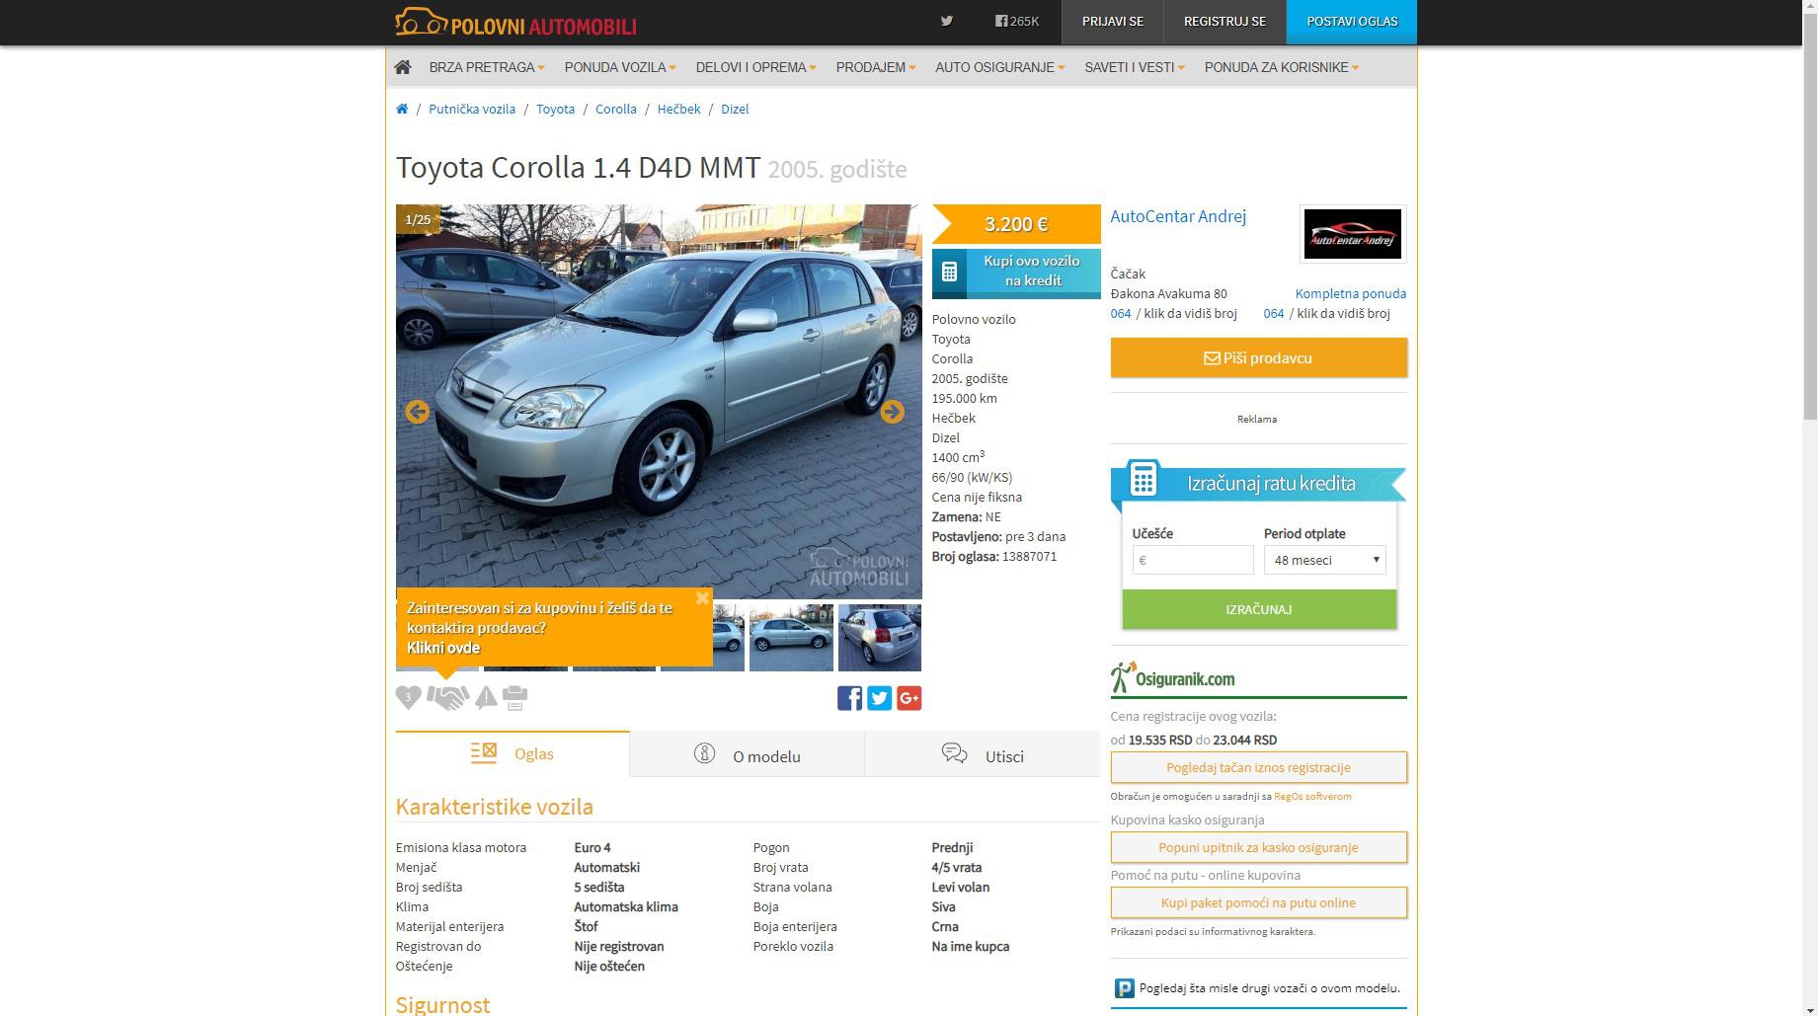The height and width of the screenshot is (1016, 1818).
Task: Open the Period otplate 48 meseci dropdown
Action: [x=1325, y=560]
